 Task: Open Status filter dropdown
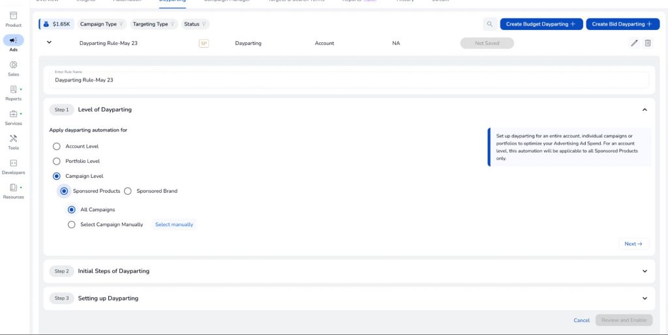(195, 24)
